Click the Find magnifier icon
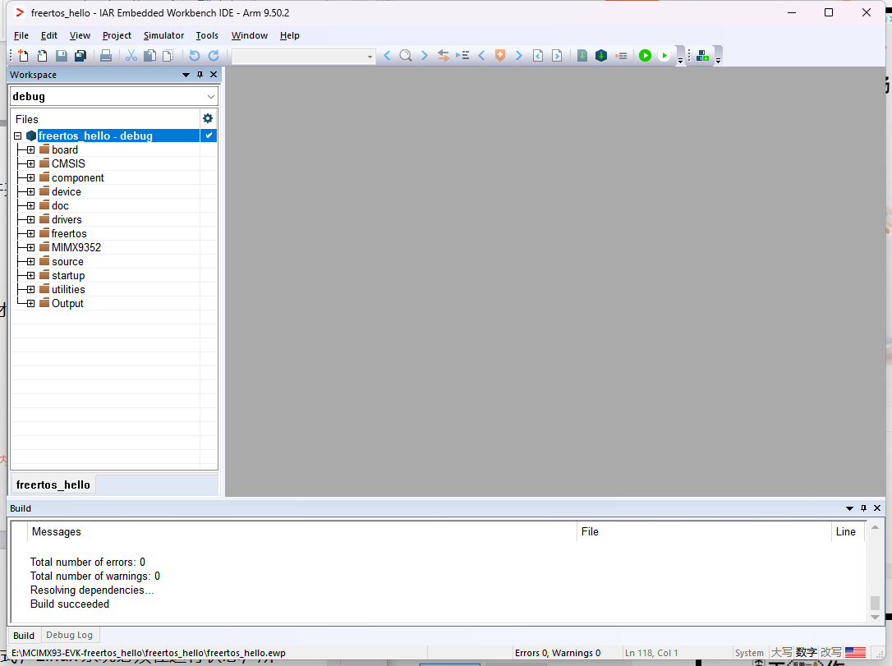The width and height of the screenshot is (892, 666). tap(406, 56)
